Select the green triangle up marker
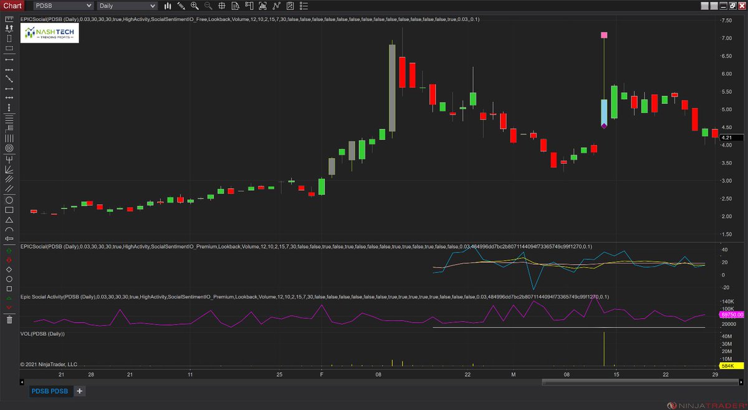This screenshot has width=748, height=410. (x=9, y=299)
